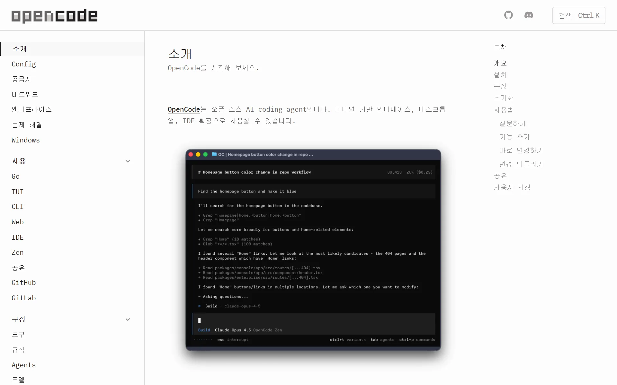Collapse the 사용 section chevron
617x385 pixels.
[128, 161]
